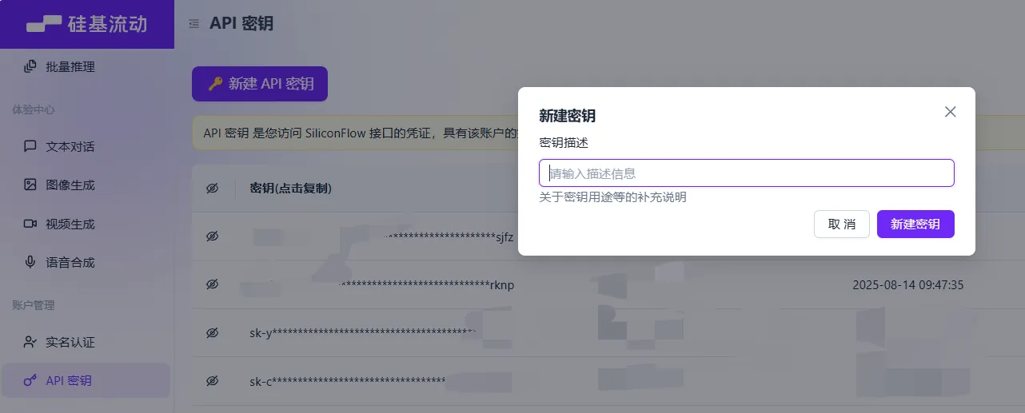Image resolution: width=1025 pixels, height=413 pixels.
Task: Click the 批量推理 copy-stack icon
Action: [30, 66]
